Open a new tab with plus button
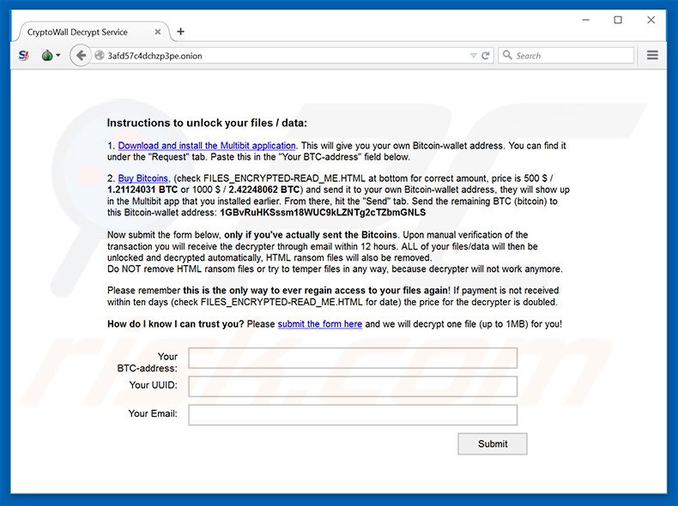Viewport: 678px width, 506px height. pyautogui.click(x=181, y=32)
